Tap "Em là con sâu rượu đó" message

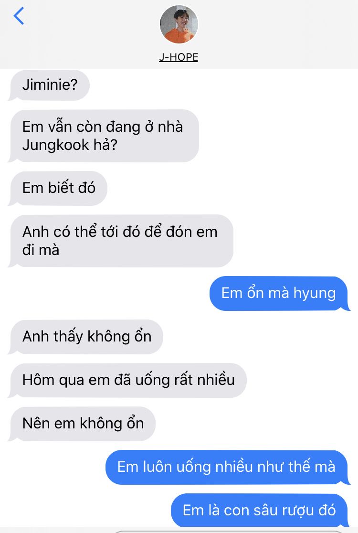click(x=260, y=511)
